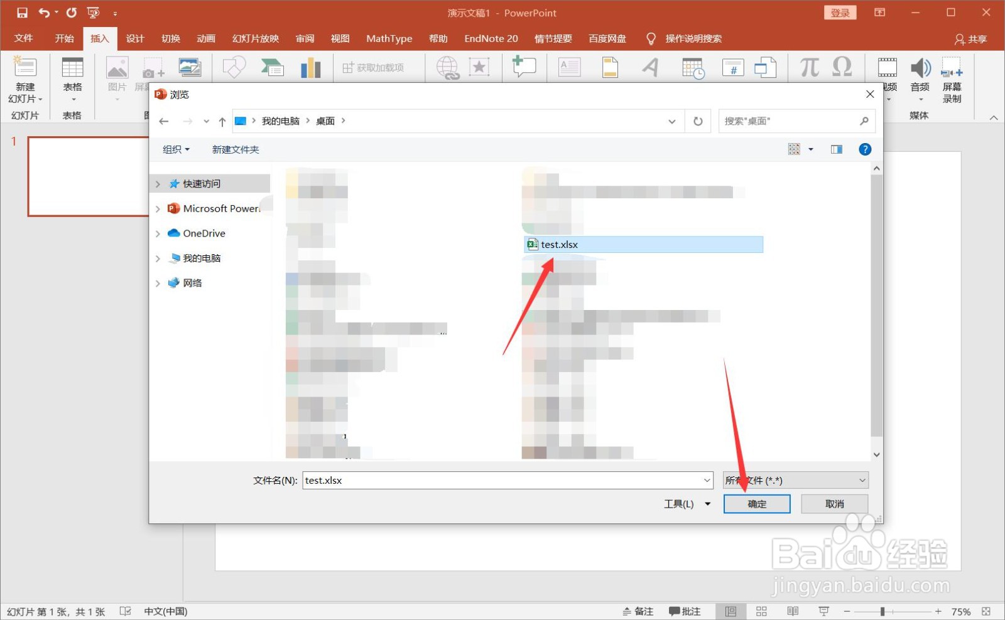Click the Refresh icon in dialog
1005x620 pixels.
click(698, 121)
